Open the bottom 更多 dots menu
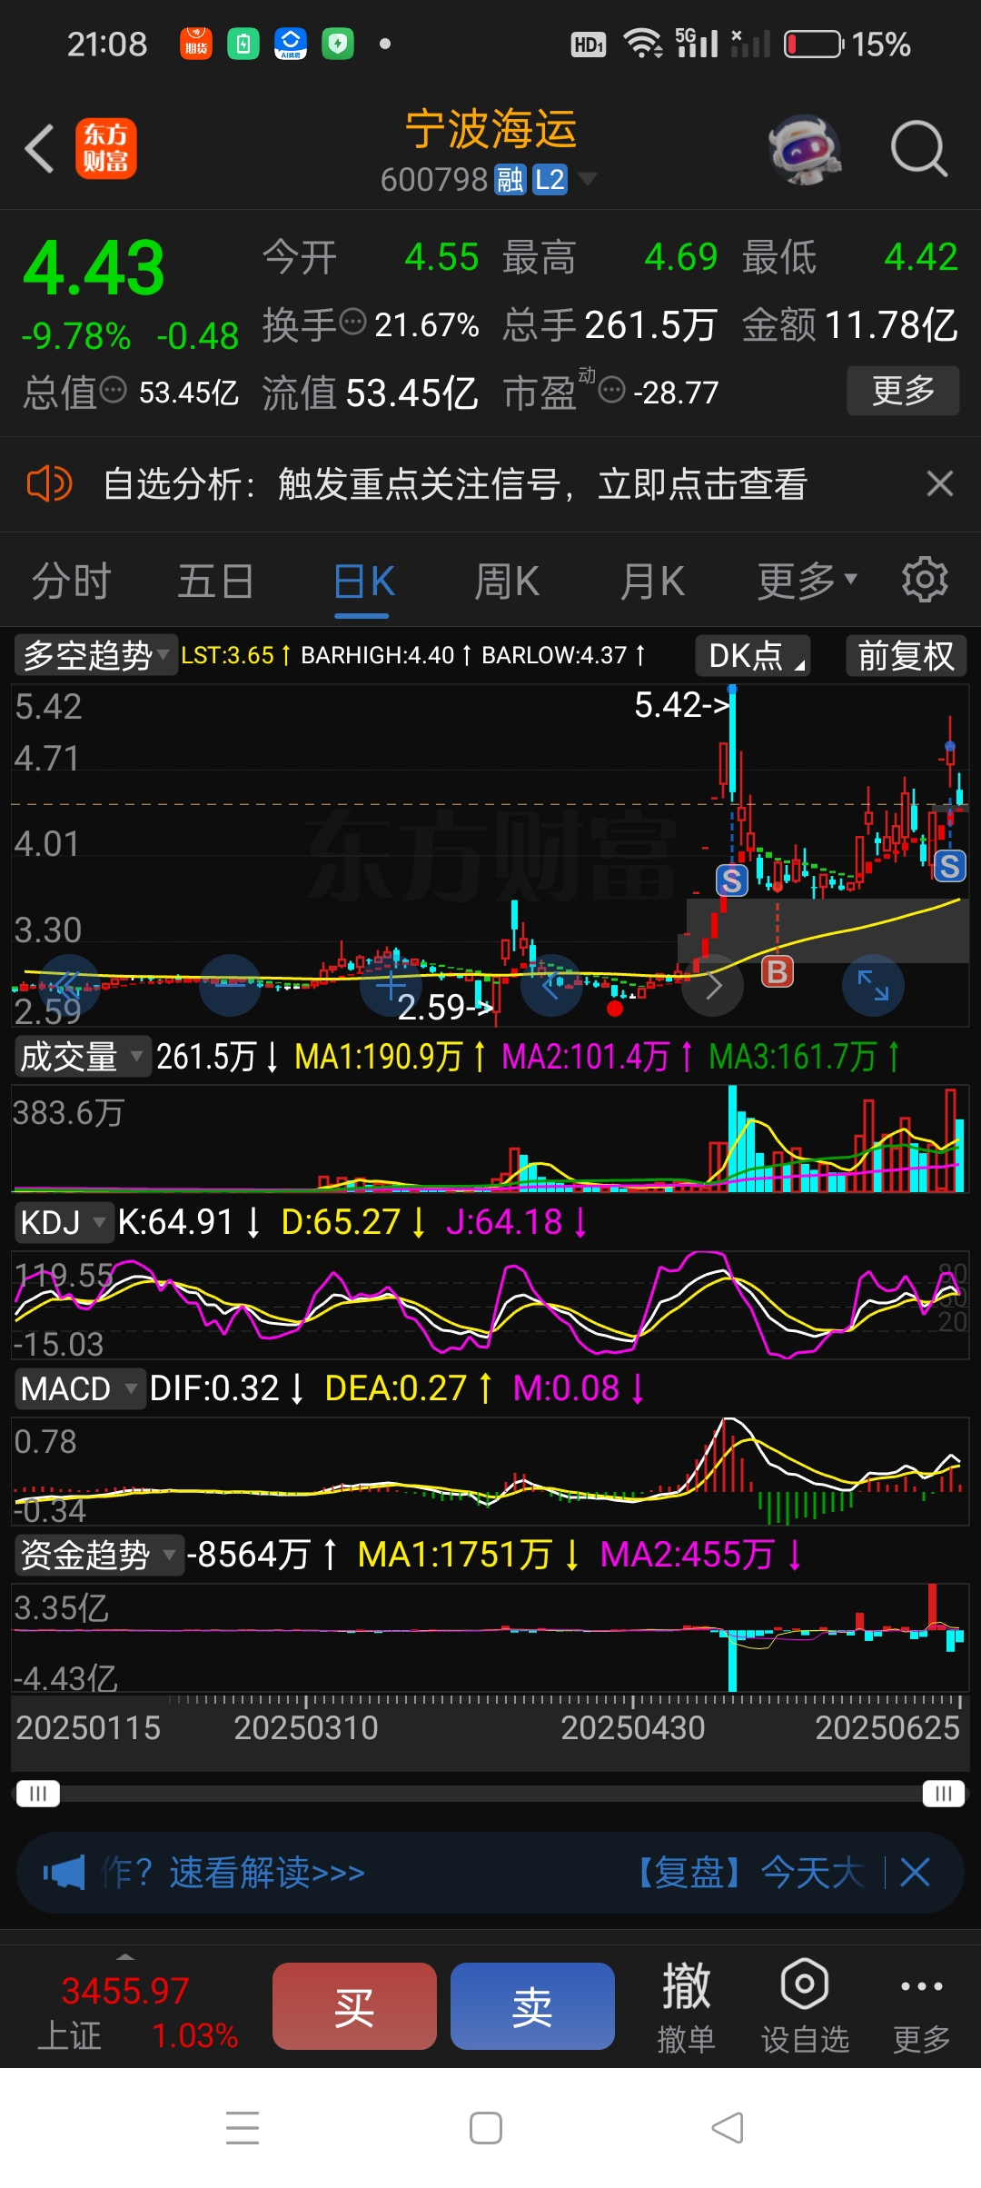 922,2006
